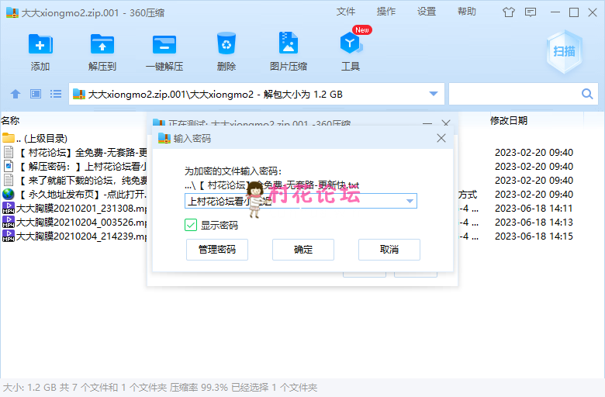Toggle the 显示密码 checkbox
Image resolution: width=605 pixels, height=397 pixels.
(x=191, y=225)
